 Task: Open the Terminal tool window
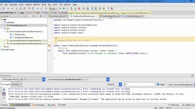point(4,105)
